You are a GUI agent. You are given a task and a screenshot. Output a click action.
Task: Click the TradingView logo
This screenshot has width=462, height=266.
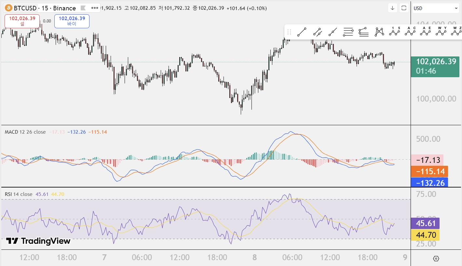tap(38, 241)
